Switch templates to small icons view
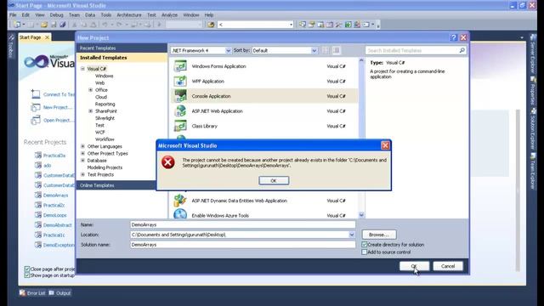 tap(326, 51)
